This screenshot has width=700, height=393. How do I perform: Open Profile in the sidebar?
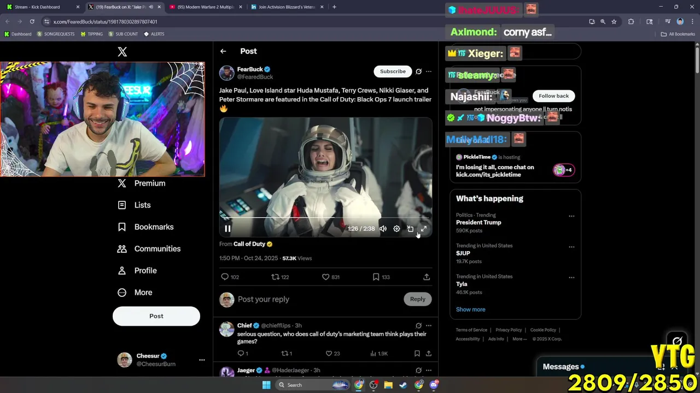coord(138,271)
